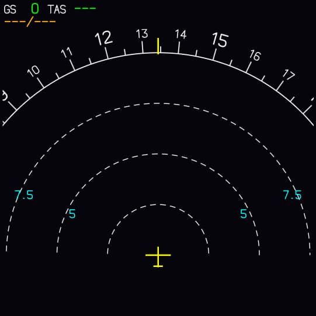Click the left cyan 5 range label

[72, 214]
